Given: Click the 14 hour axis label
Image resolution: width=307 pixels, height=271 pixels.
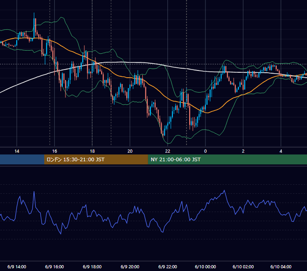Looking at the screenshot, I should [x=17, y=151].
